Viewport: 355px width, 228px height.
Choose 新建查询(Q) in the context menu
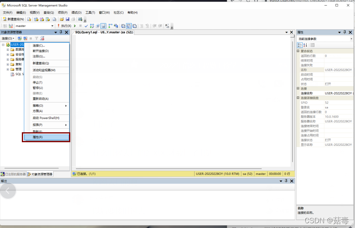click(46, 63)
